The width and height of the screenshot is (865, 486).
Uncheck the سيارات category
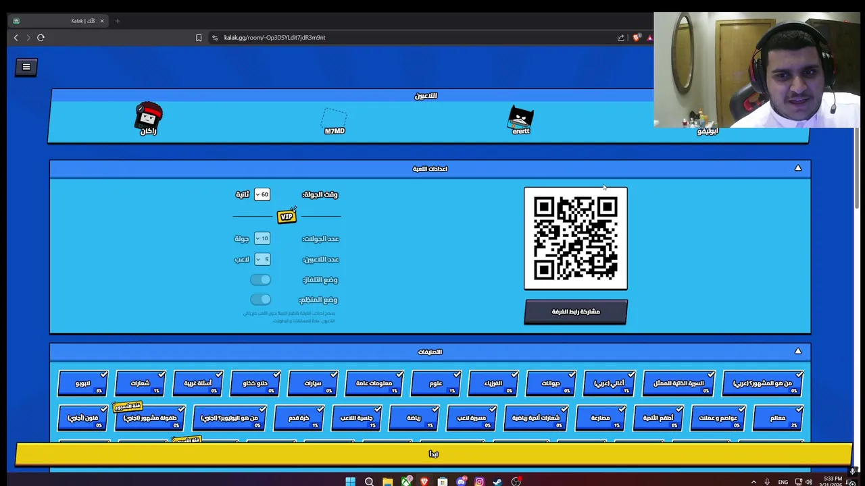[313, 383]
